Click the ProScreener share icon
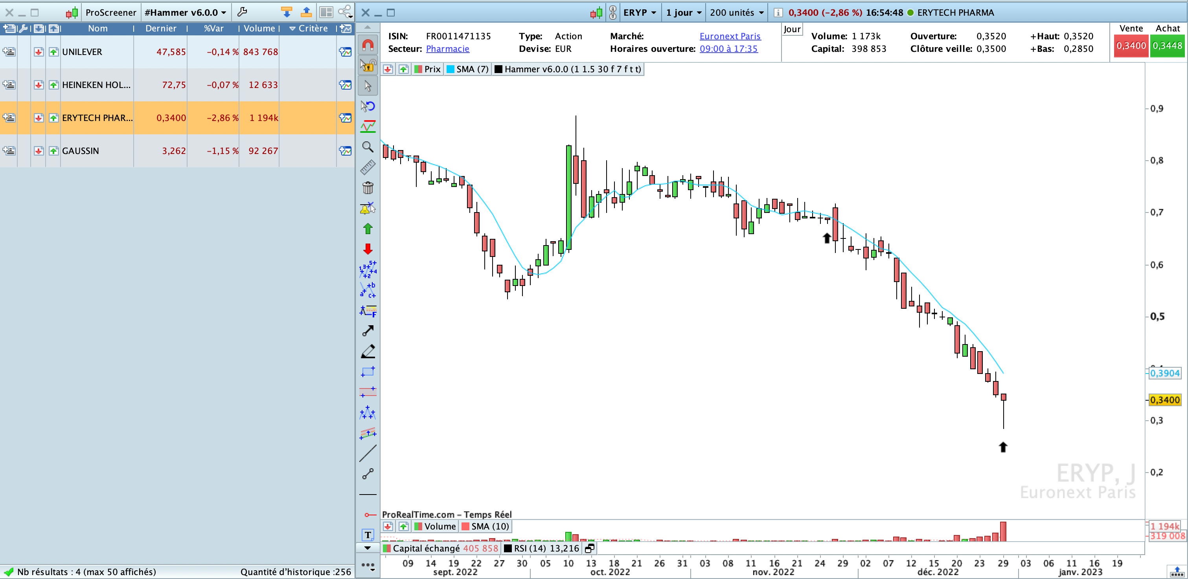The width and height of the screenshot is (1188, 579). (x=345, y=12)
